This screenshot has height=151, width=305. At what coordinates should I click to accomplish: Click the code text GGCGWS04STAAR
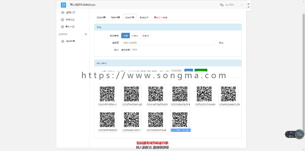157,130
